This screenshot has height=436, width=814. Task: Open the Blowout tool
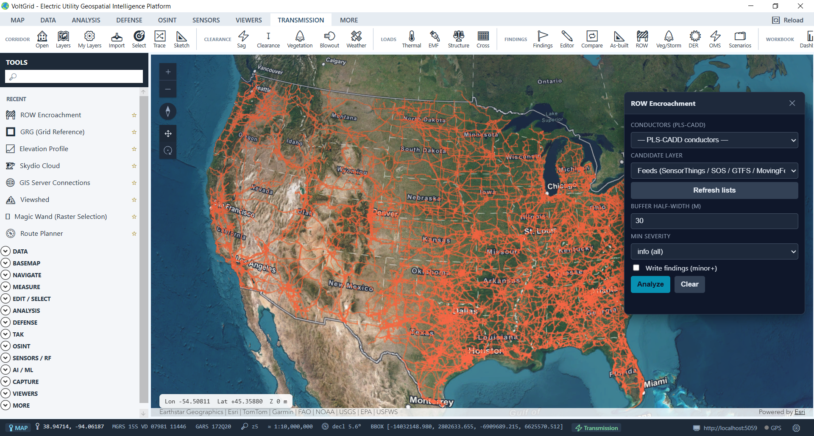pos(329,39)
